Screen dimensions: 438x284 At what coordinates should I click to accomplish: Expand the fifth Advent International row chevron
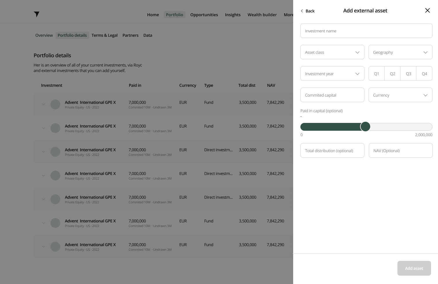tap(43, 199)
